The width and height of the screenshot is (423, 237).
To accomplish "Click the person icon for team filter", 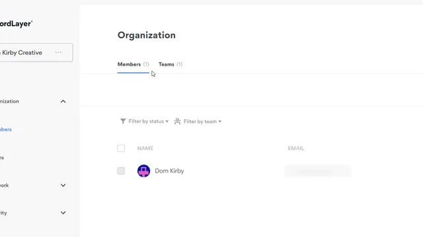I will pos(177,121).
